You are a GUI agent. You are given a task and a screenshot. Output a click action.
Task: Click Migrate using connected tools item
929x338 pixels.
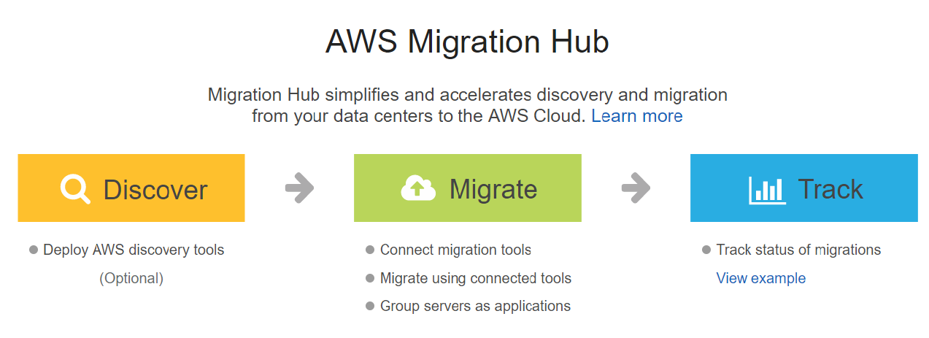pyautogui.click(x=475, y=278)
